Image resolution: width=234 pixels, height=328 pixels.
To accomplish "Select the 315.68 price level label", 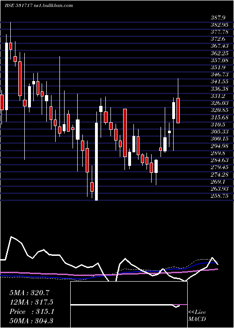I will pyautogui.click(x=219, y=117).
